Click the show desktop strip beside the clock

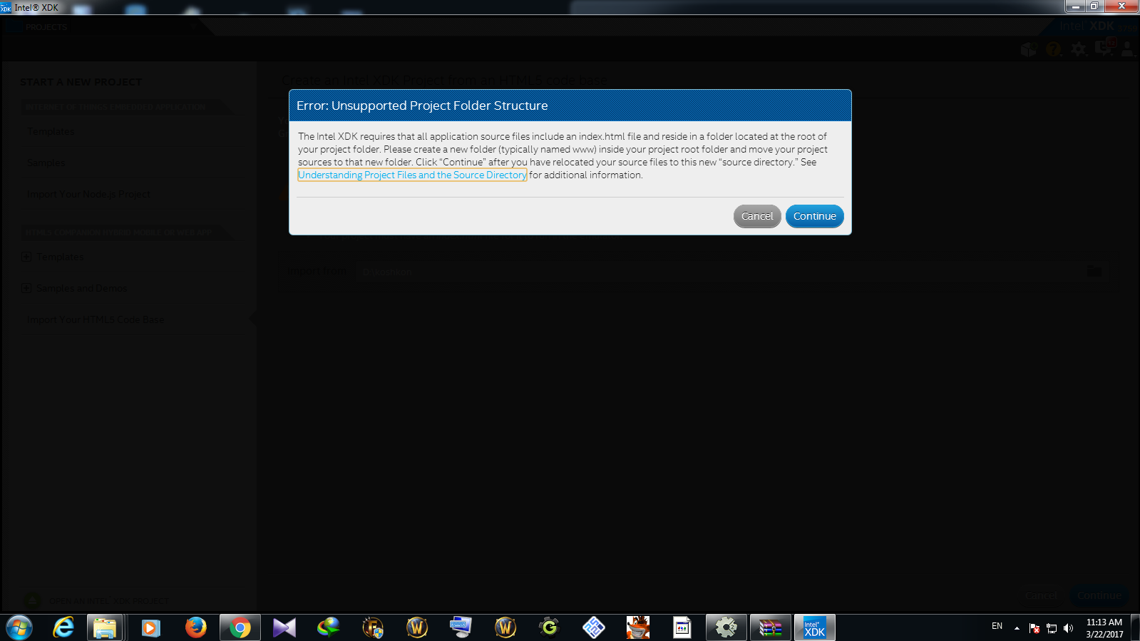(x=1134, y=627)
